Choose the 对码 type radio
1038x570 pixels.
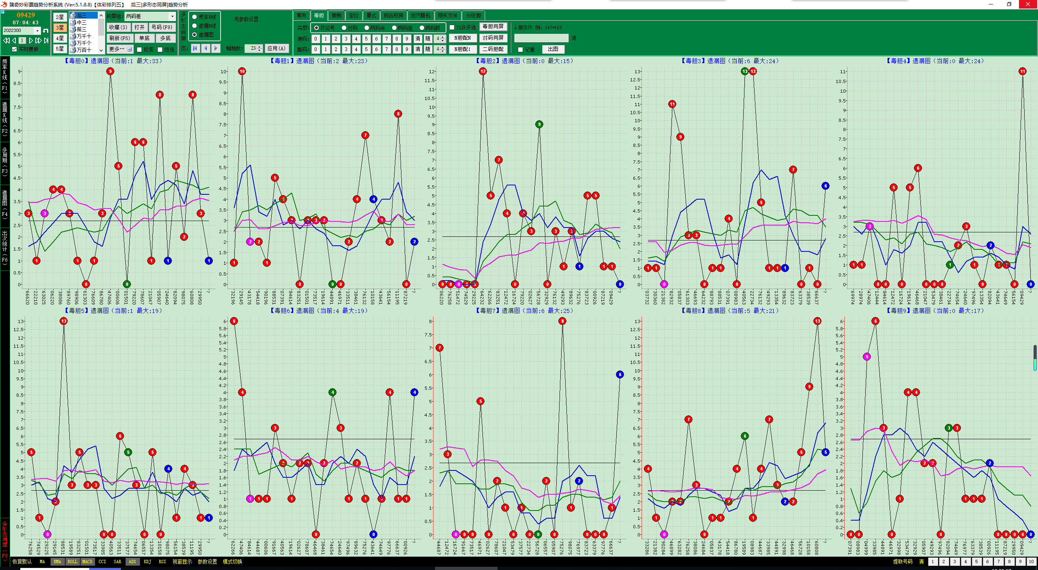tap(344, 28)
